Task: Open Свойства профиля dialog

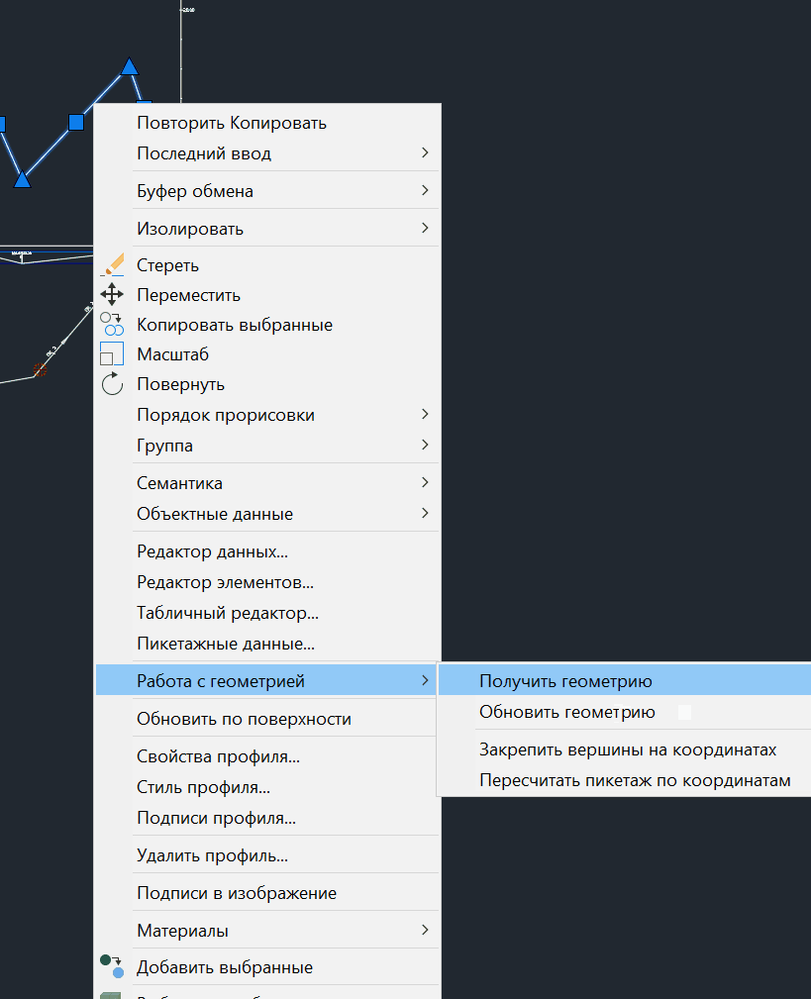Action: [x=218, y=757]
